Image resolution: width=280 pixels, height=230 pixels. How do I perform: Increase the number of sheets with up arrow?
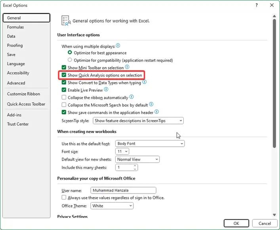tap(135, 166)
